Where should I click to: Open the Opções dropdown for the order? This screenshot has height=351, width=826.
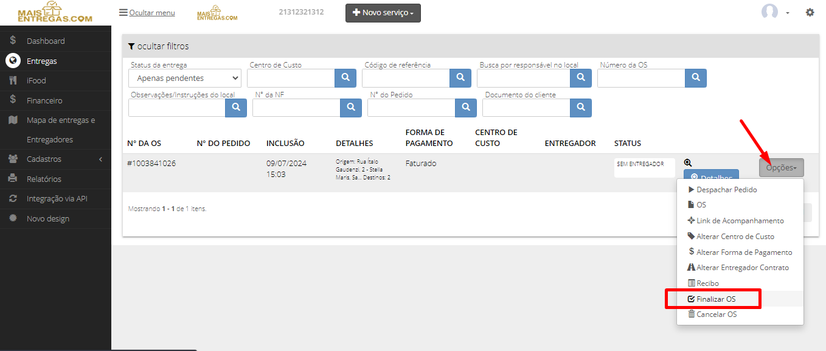coord(782,168)
